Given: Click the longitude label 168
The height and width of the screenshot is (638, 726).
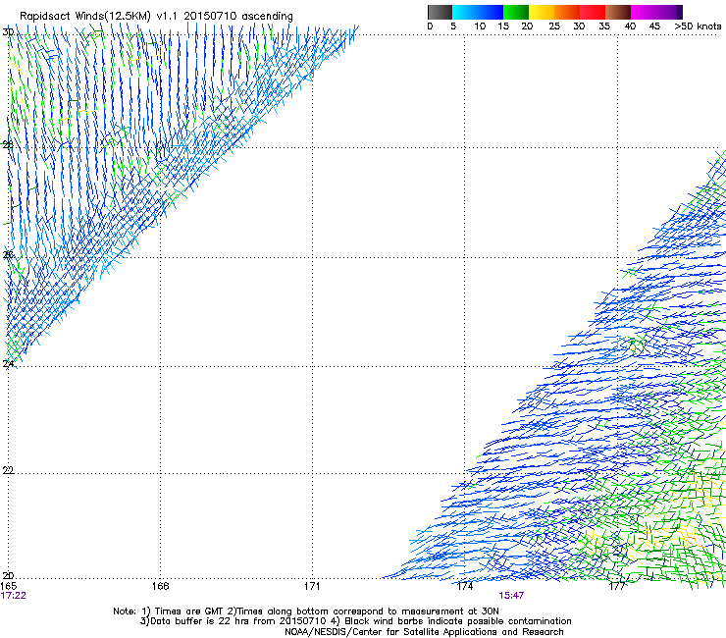Looking at the screenshot, I should 160,586.
